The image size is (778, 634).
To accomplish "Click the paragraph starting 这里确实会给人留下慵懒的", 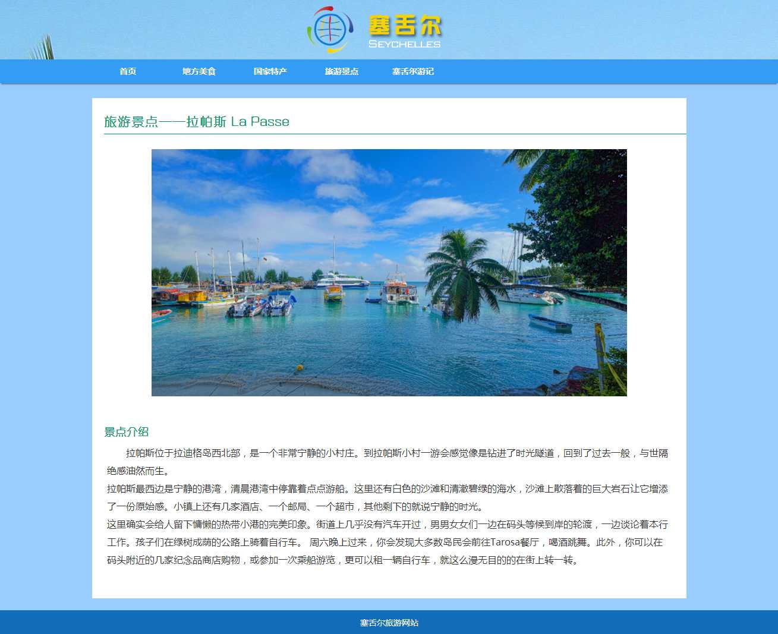I will pos(388,542).
